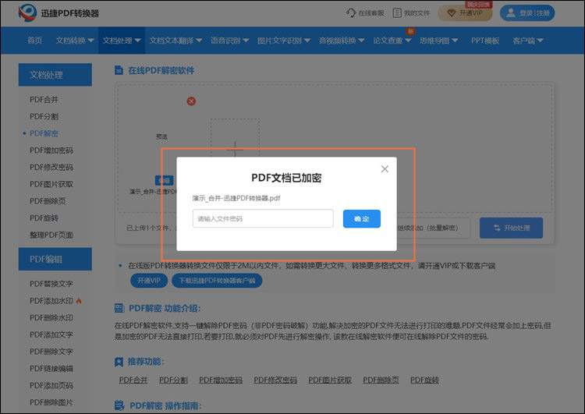Image resolution: width=585 pixels, height=414 pixels.
Task: Click the 登录|注册 user button
Action: coord(527,13)
